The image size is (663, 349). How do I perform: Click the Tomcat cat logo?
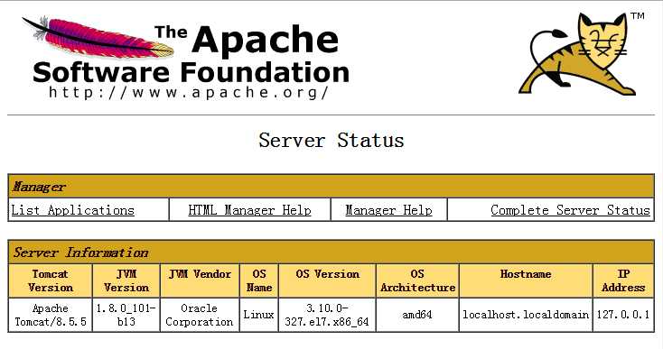click(577, 53)
